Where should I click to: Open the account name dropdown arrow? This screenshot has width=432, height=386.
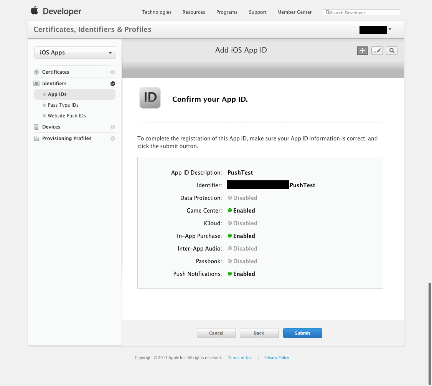click(390, 29)
